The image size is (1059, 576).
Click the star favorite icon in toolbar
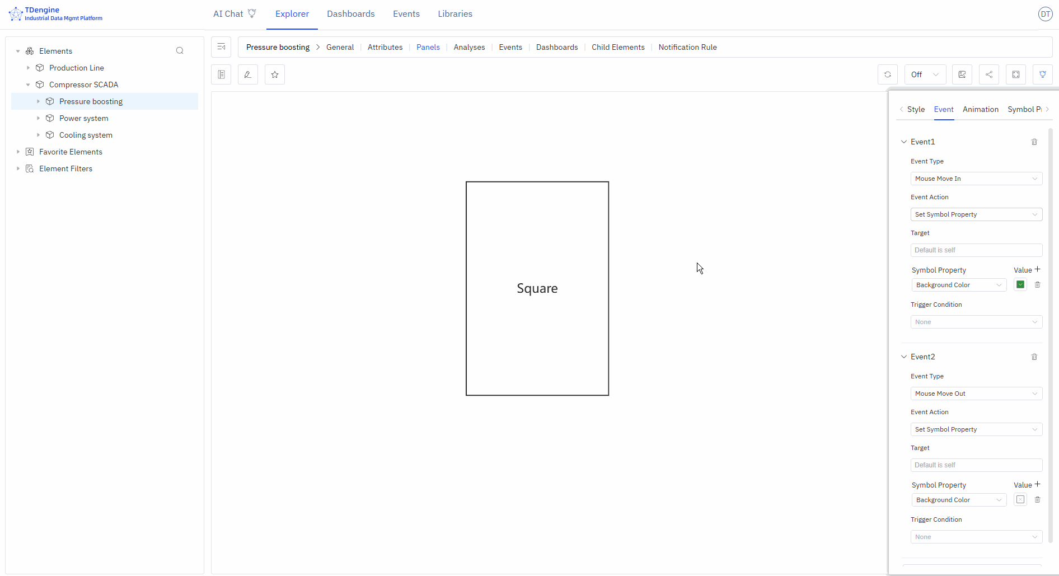point(275,74)
